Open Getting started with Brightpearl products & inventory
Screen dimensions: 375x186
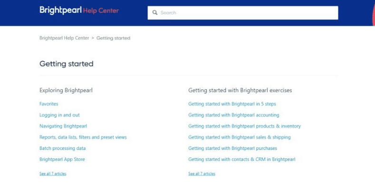click(x=245, y=126)
